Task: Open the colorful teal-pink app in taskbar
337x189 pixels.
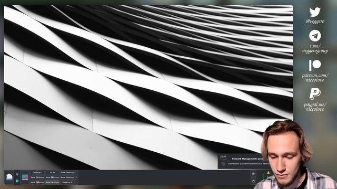Action: 25,177
